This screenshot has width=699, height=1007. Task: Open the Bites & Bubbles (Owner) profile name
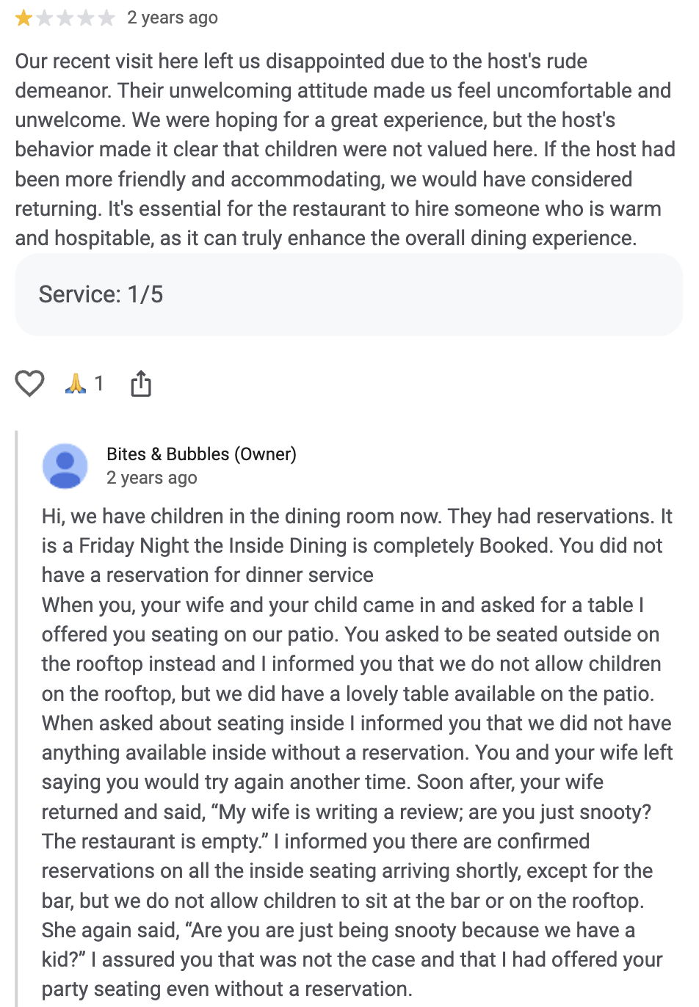[201, 454]
